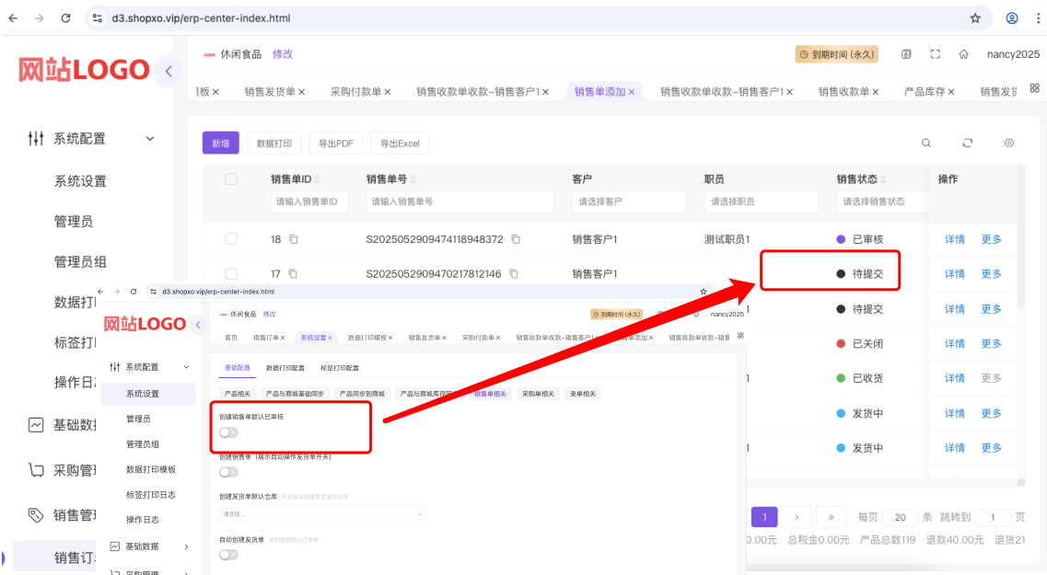Toggle 创建销售单默认已审核 switch in the inset window
This screenshot has height=575, width=1047.
228,432
